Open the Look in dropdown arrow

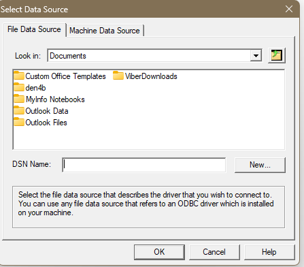[x=256, y=56]
